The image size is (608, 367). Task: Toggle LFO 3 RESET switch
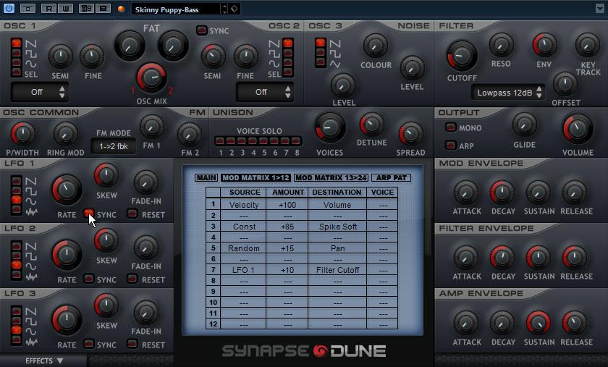click(x=132, y=344)
